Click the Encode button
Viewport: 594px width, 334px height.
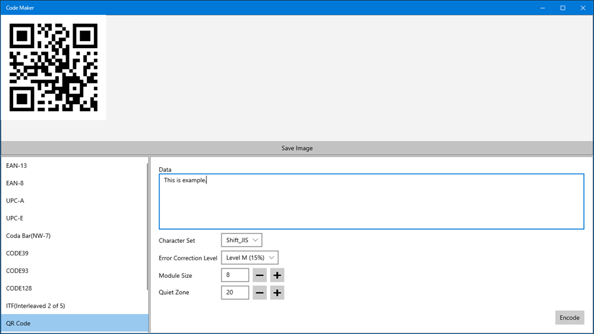(x=570, y=318)
